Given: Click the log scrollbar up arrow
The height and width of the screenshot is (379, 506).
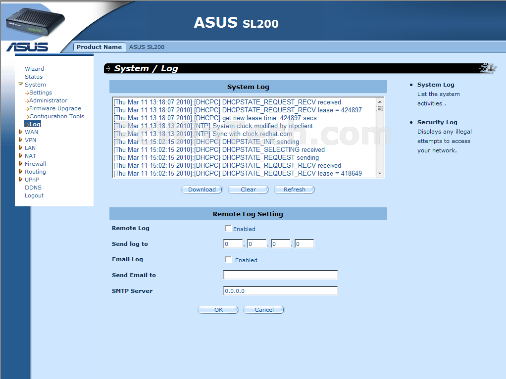Looking at the screenshot, I should pyautogui.click(x=380, y=101).
